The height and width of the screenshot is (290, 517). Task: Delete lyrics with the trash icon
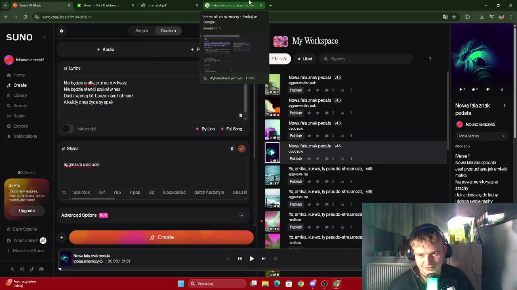(x=240, y=115)
